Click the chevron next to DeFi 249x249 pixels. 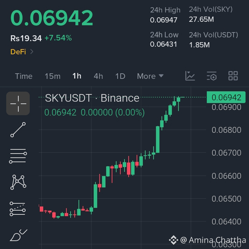click(x=32, y=52)
